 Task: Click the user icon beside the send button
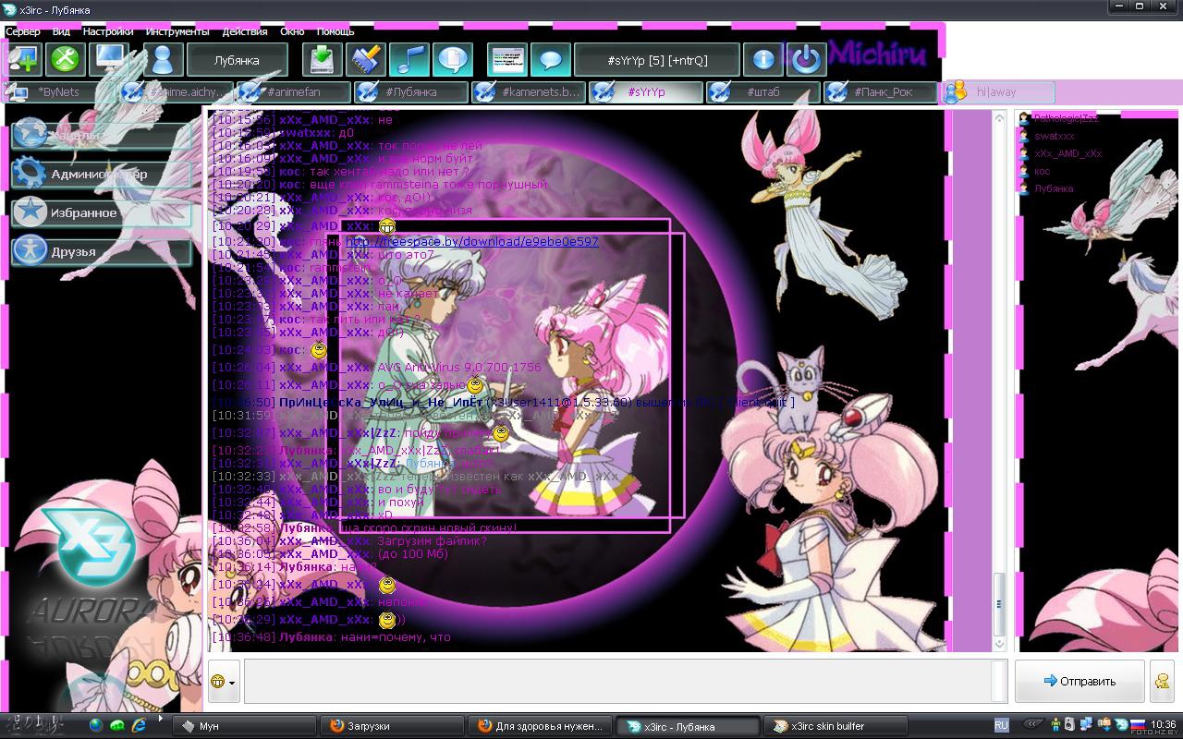tap(1162, 682)
